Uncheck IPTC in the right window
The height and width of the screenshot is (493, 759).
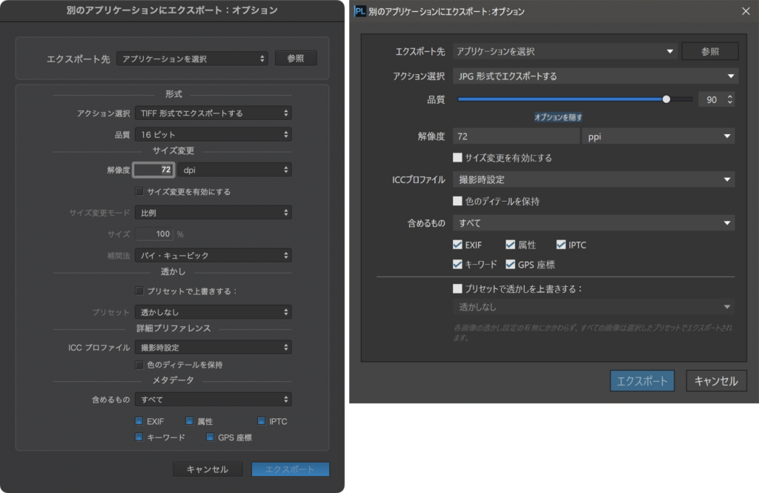(x=561, y=245)
